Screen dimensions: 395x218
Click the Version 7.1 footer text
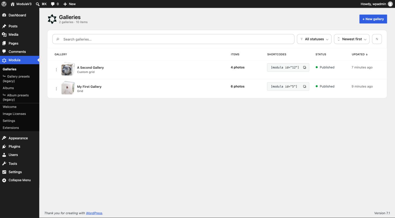[382, 213]
